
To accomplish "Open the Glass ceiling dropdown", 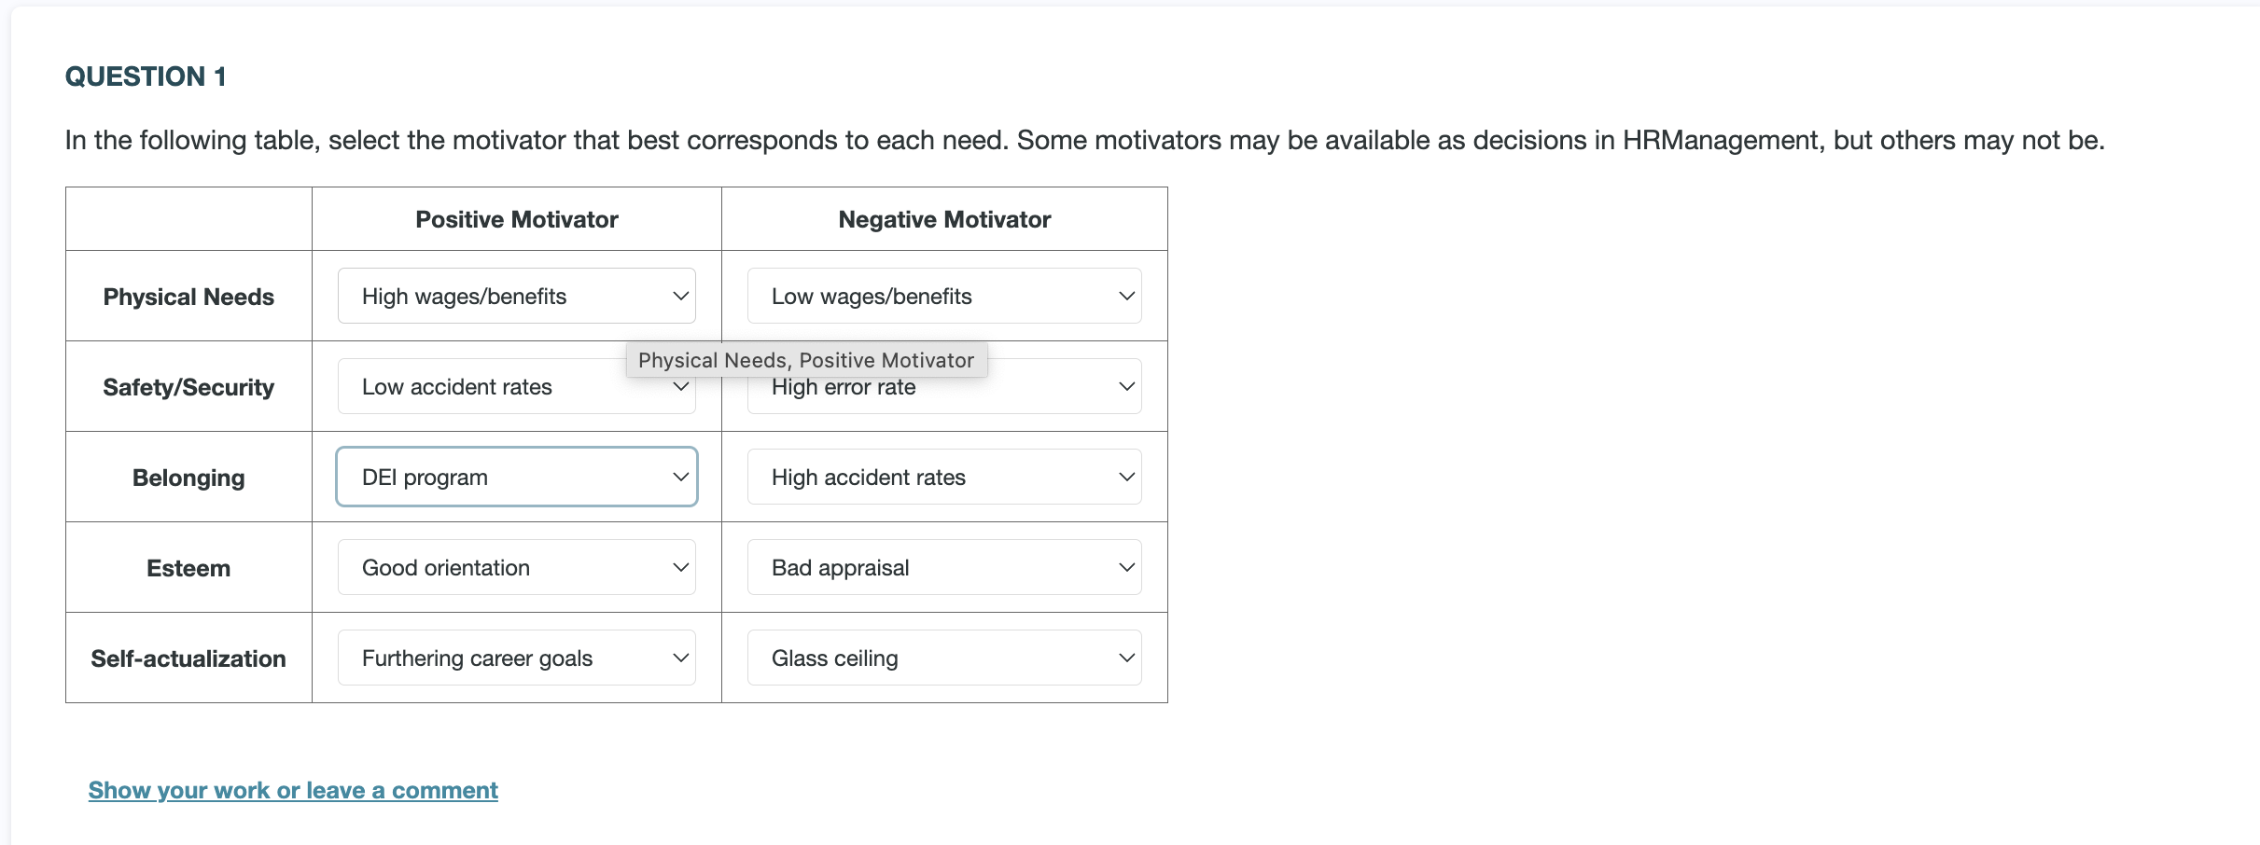I will 943,657.
